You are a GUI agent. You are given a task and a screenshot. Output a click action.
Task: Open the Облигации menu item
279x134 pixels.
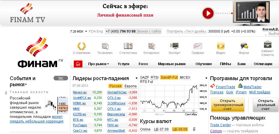tap(263, 64)
